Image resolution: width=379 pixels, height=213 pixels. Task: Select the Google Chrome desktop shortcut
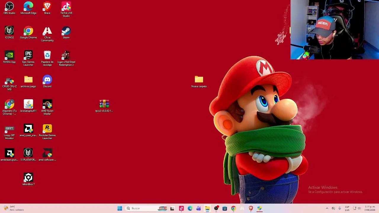coord(28,33)
